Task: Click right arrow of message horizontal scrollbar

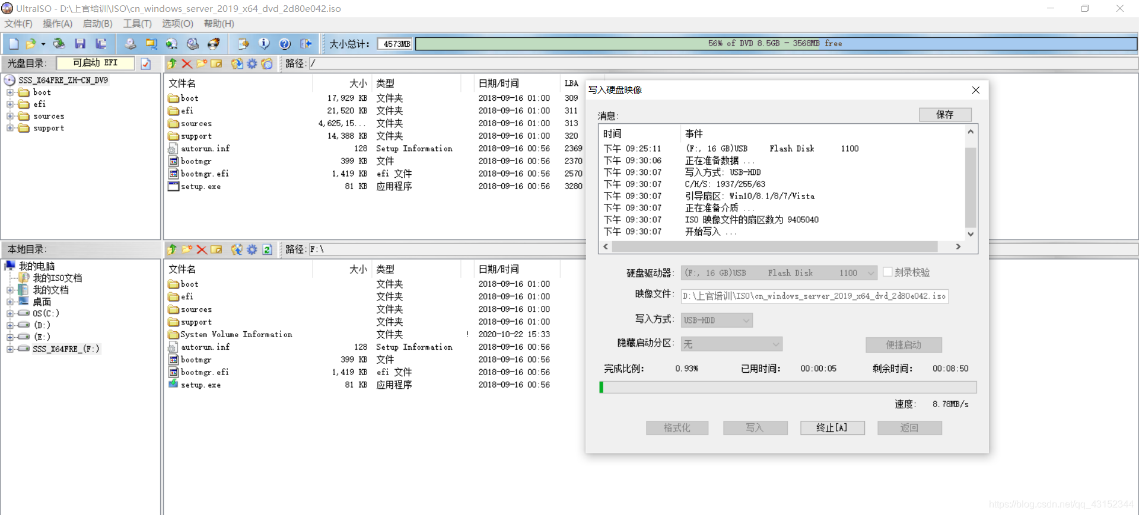Action: (x=958, y=247)
